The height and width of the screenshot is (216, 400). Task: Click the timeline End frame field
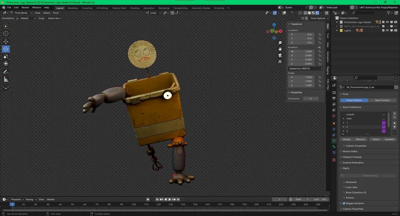pyautogui.click(x=320, y=199)
